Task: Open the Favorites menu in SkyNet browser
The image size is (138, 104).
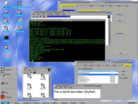Action: coord(50,14)
